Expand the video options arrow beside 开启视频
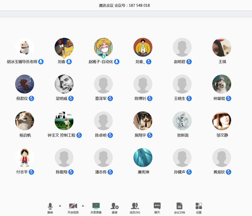Screen dimensions: 252x216 [x=83, y=206]
